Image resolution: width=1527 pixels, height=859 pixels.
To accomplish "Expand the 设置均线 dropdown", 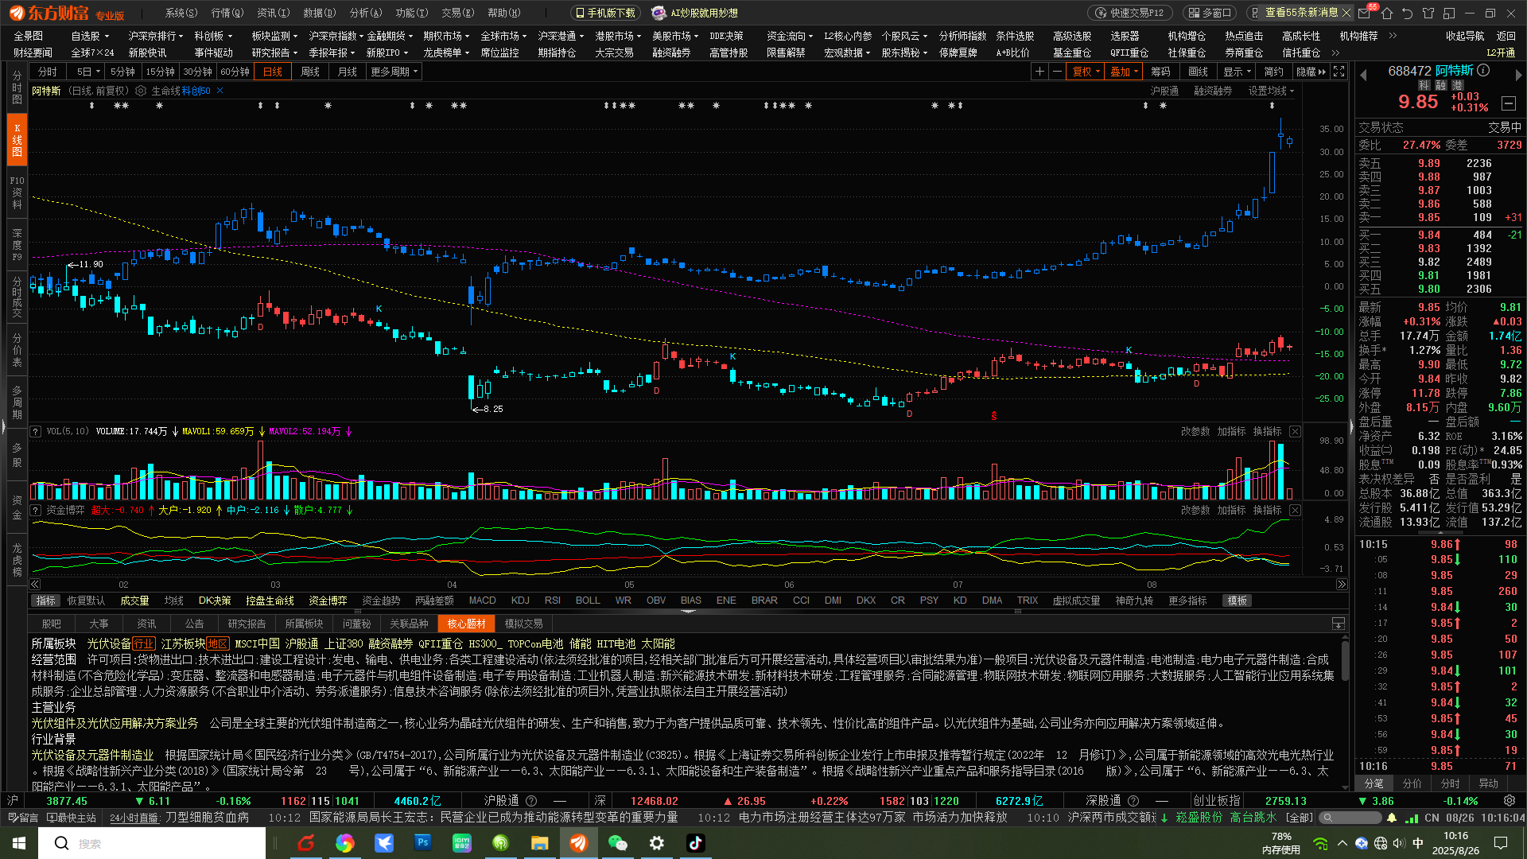I will point(1271,91).
